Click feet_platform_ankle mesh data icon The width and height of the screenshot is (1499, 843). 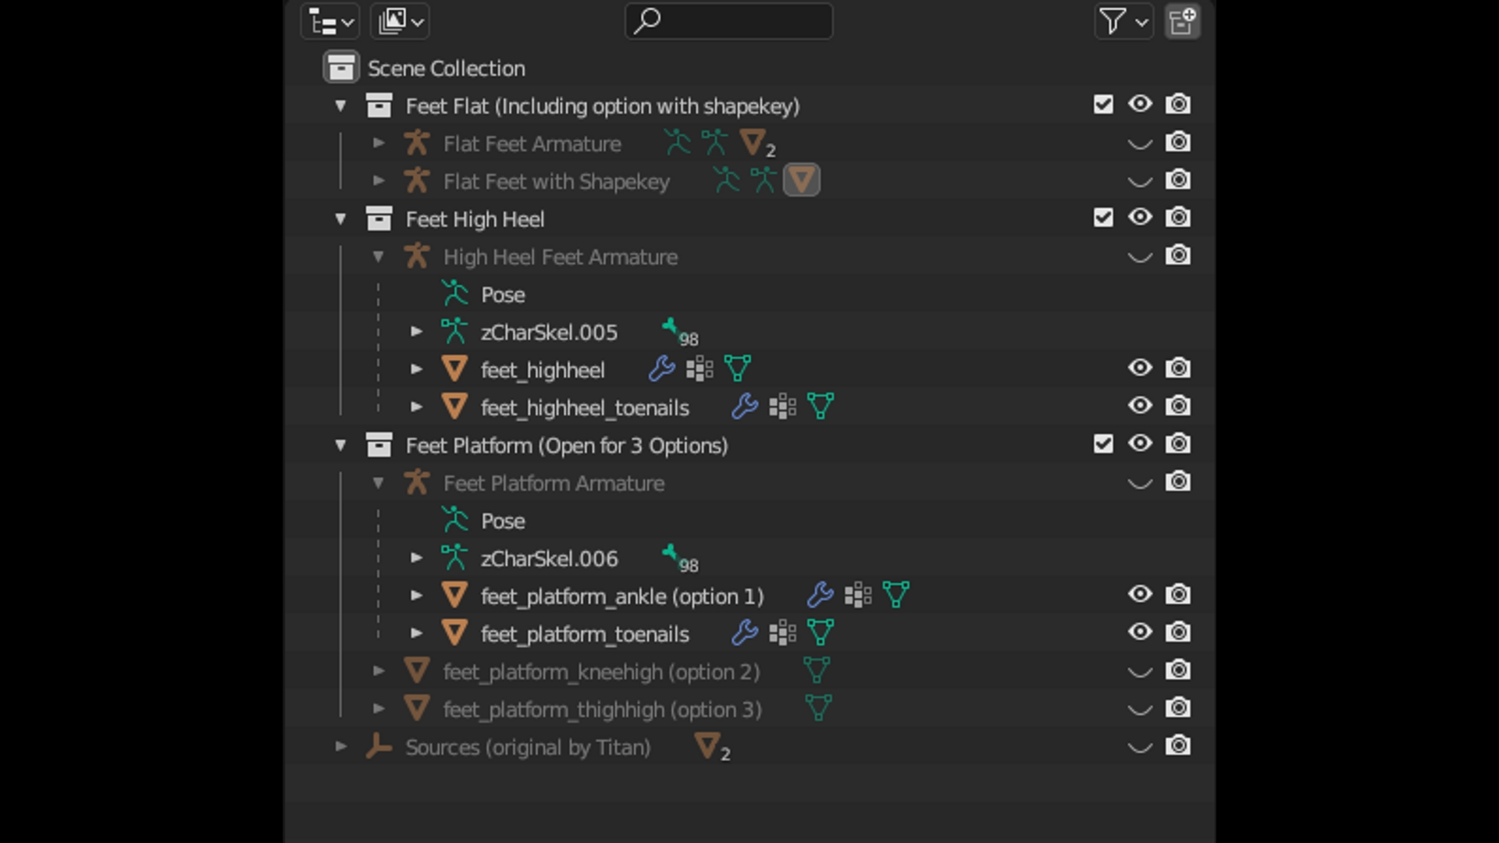(895, 595)
